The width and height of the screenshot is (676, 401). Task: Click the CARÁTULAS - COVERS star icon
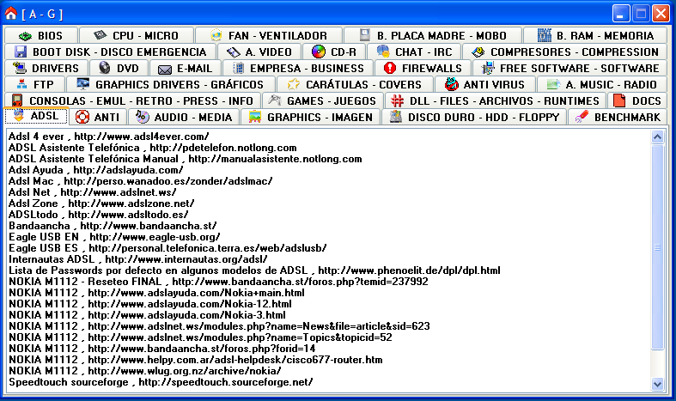pyautogui.click(x=293, y=84)
